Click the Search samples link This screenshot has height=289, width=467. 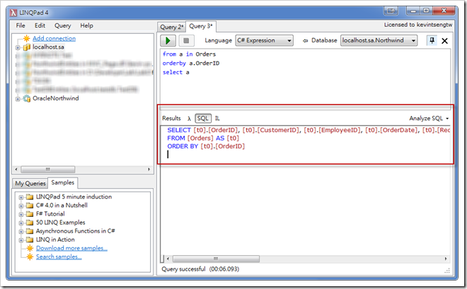point(59,257)
